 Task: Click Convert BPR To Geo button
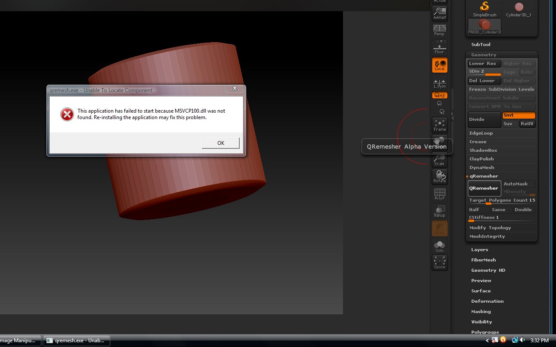point(502,107)
